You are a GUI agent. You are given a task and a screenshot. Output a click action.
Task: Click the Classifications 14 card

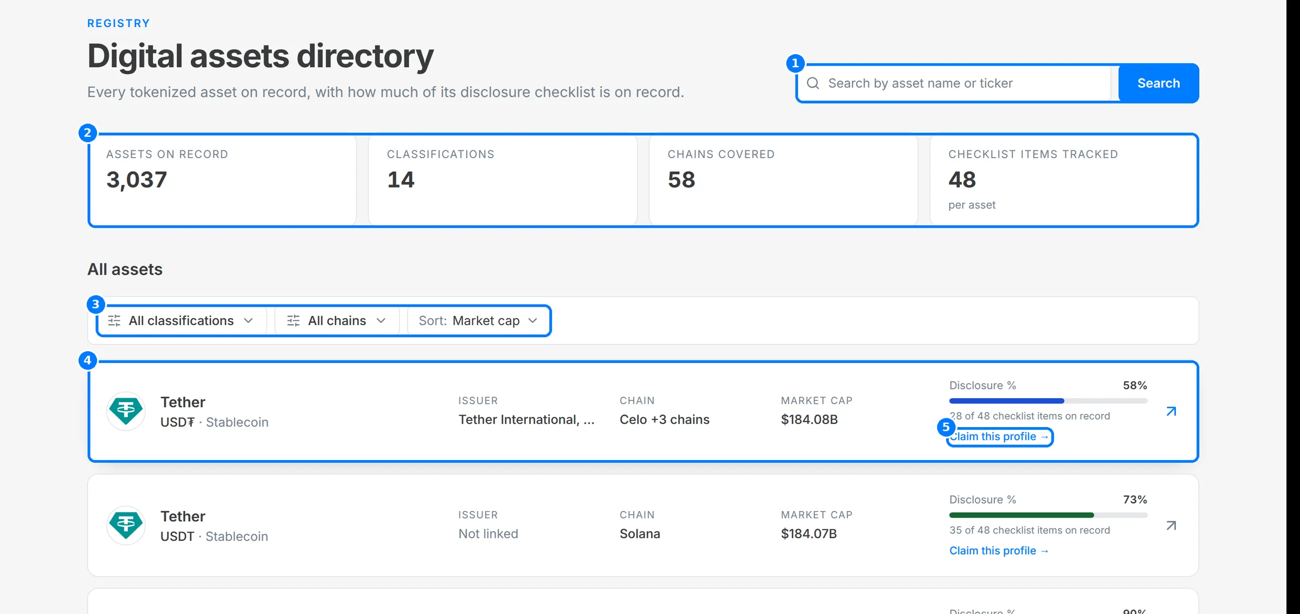503,180
